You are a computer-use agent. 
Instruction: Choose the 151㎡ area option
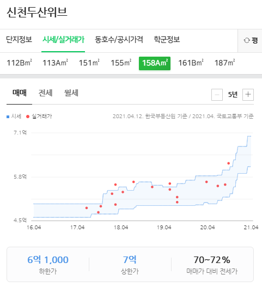tap(89, 63)
